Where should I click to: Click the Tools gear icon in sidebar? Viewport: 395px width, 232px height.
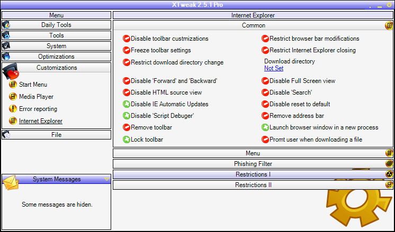(x=6, y=35)
